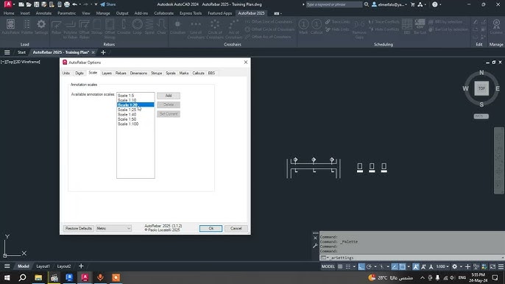Pick the Crosstie tool
This screenshot has height=284, width=505.
pos(124,26)
